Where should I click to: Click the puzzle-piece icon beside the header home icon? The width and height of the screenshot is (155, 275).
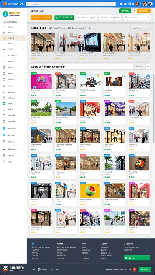tap(125, 4)
